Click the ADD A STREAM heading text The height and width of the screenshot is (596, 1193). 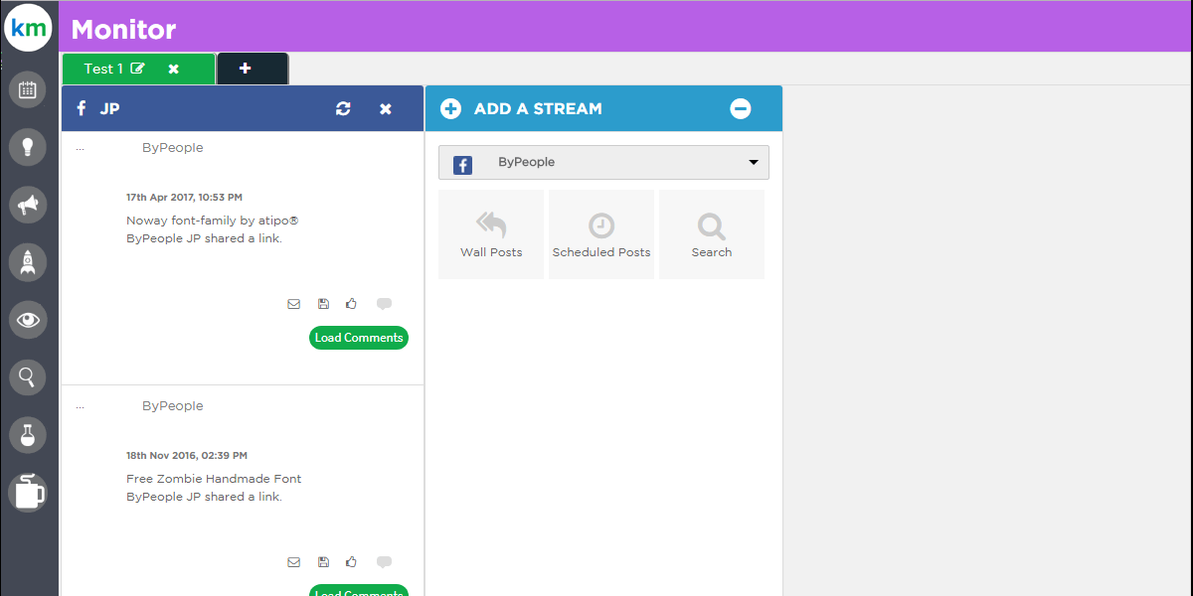point(538,109)
